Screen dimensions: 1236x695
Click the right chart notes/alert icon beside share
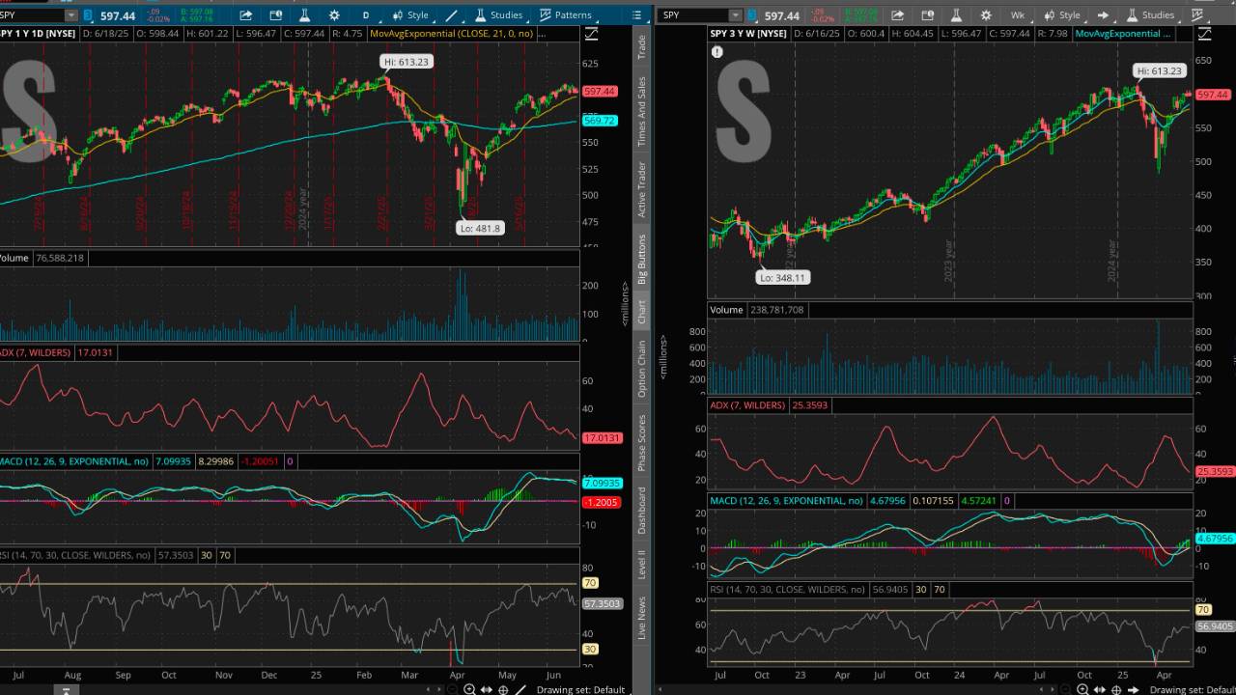click(x=928, y=15)
